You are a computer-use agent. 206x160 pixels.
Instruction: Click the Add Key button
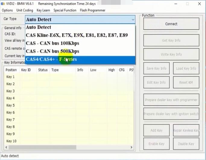pos(156,130)
